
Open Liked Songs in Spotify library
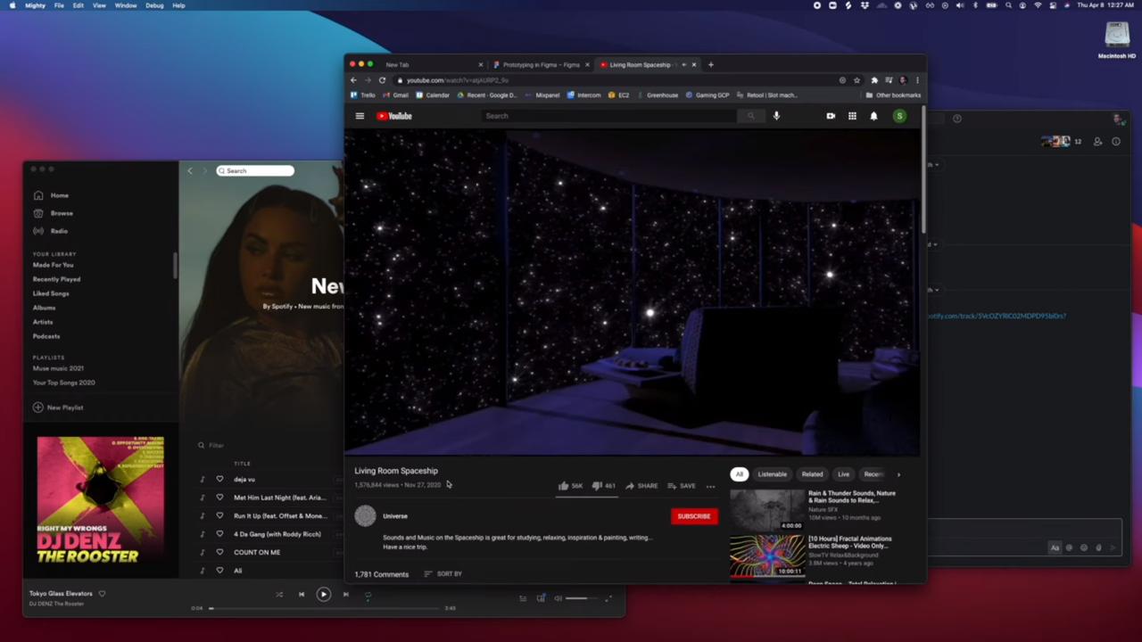51,293
